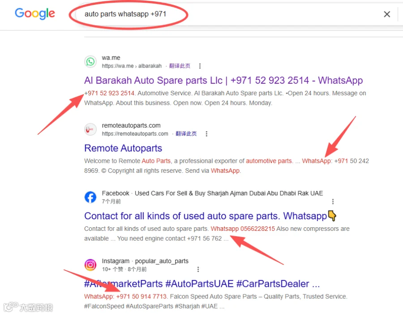Screen dimensions: 403x315
Task: Click https://wa.me › albarakah URL
Action: [x=132, y=66]
